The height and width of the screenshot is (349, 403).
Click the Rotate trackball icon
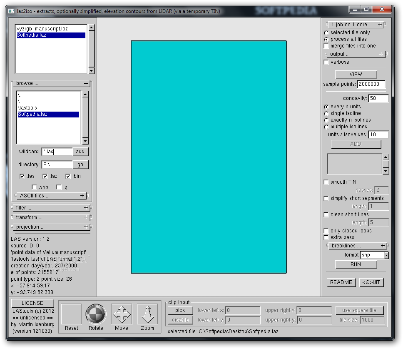click(x=96, y=314)
